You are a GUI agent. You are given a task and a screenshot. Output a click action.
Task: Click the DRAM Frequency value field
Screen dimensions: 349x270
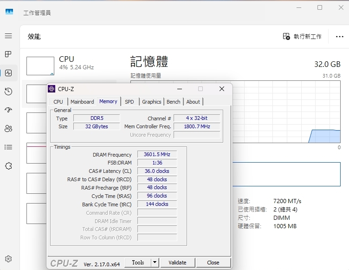pos(157,155)
